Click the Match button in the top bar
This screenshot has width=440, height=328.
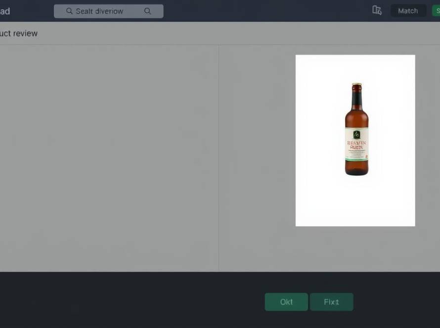408,11
